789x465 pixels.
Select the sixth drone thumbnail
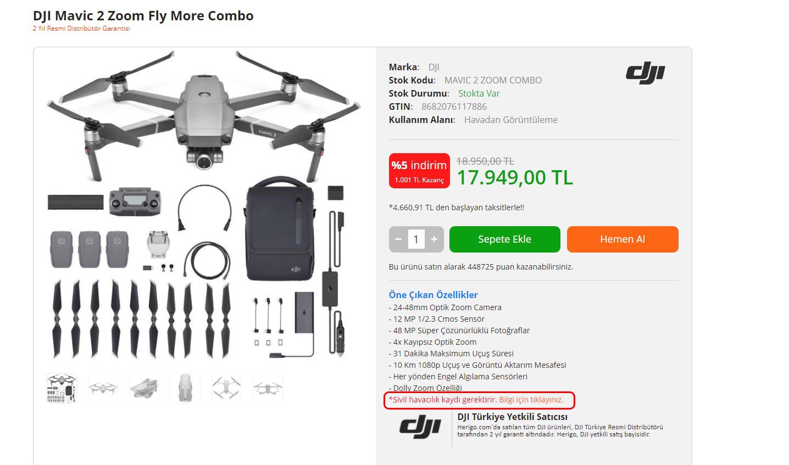[x=268, y=388]
